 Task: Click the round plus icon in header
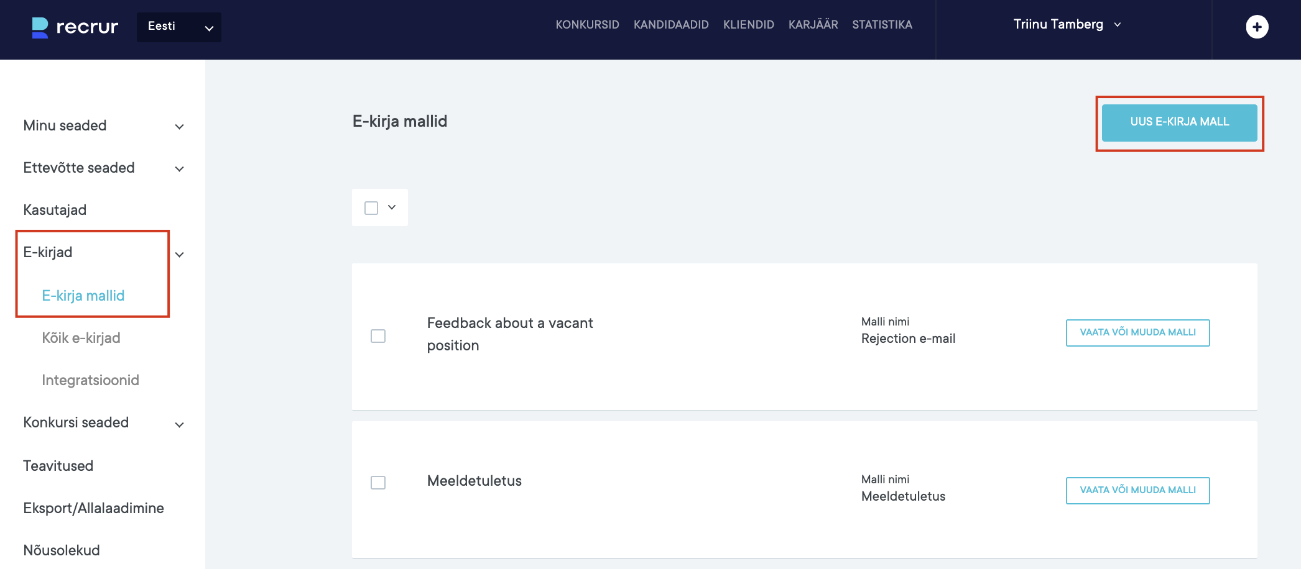[x=1257, y=27]
